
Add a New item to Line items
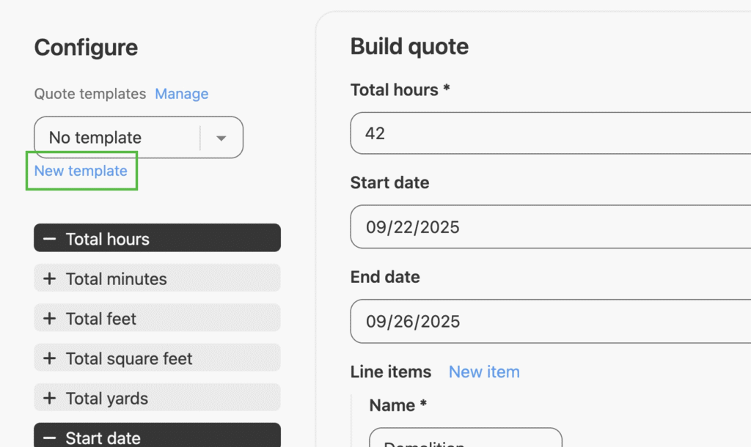click(484, 372)
